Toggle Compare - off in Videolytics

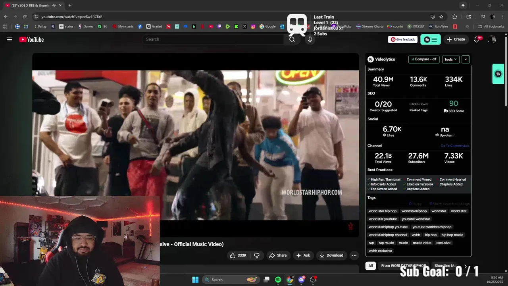424,59
